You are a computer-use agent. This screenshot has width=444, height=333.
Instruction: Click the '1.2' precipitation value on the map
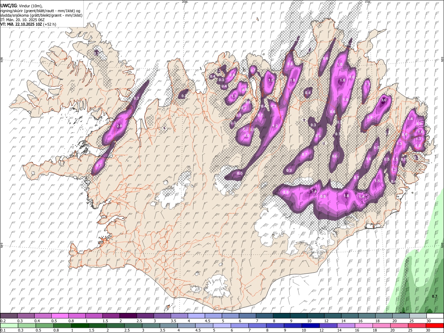coord(276,126)
